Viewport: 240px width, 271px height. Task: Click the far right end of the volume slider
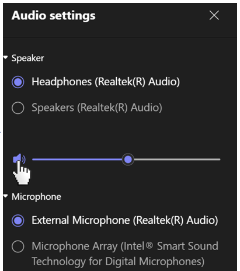click(220, 159)
